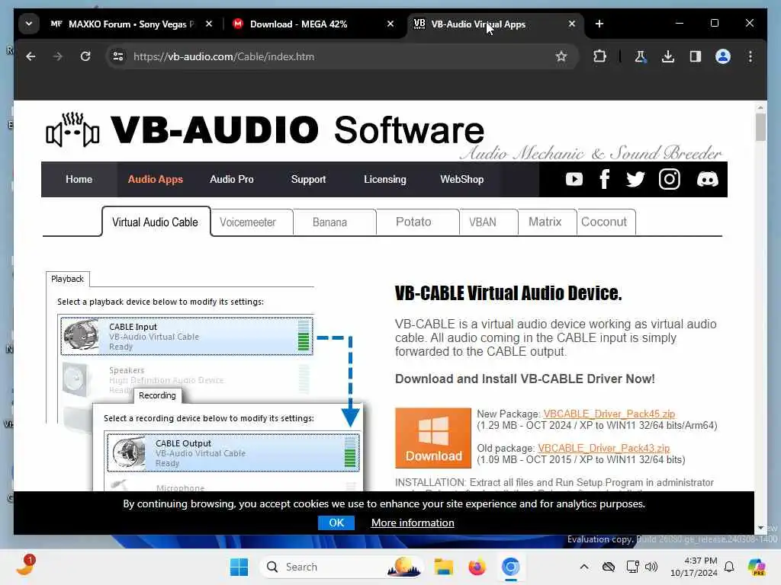Open the Licensing menu
This screenshot has height=585, width=781.
[x=385, y=180]
